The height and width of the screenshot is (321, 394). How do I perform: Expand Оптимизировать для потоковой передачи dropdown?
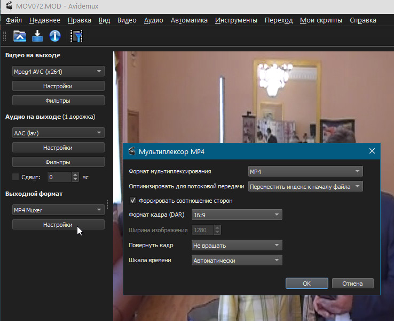pos(305,187)
